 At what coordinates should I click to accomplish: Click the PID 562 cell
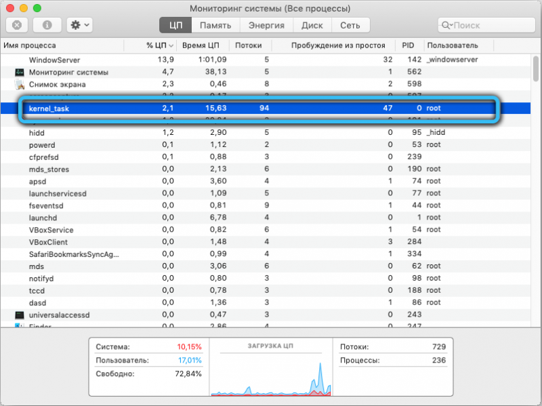(414, 72)
